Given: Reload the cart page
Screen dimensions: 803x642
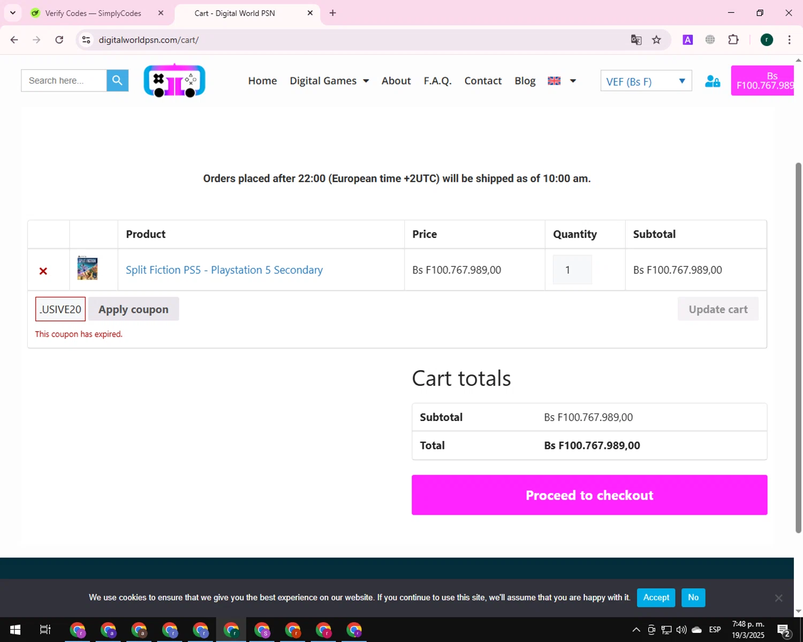Looking at the screenshot, I should pos(59,40).
